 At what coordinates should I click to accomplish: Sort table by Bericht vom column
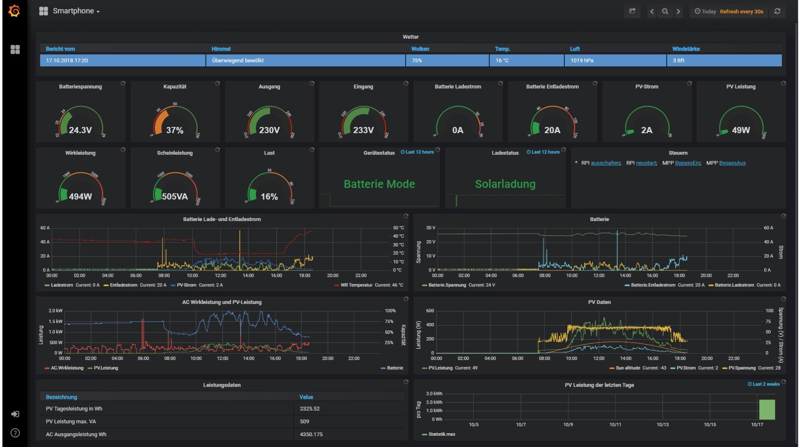60,49
